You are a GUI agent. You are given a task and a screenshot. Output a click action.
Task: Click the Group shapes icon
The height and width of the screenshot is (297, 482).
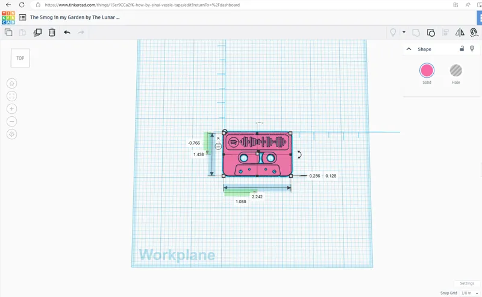(416, 33)
